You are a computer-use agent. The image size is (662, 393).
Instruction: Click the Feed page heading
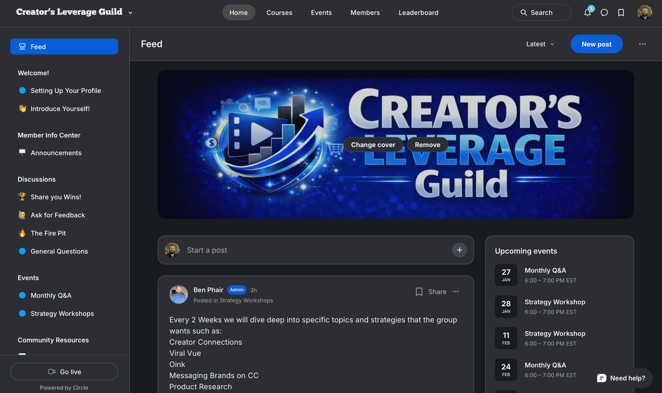(x=151, y=44)
